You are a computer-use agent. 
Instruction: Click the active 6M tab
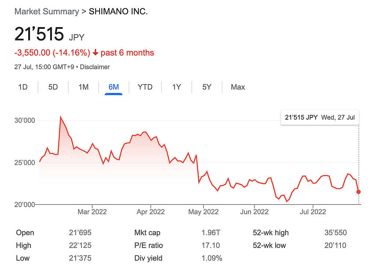pyautogui.click(x=114, y=87)
